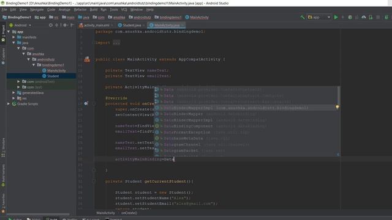Viewport: 392px width, 220px height.
Task: Open the Run menu
Action: coord(104,10)
